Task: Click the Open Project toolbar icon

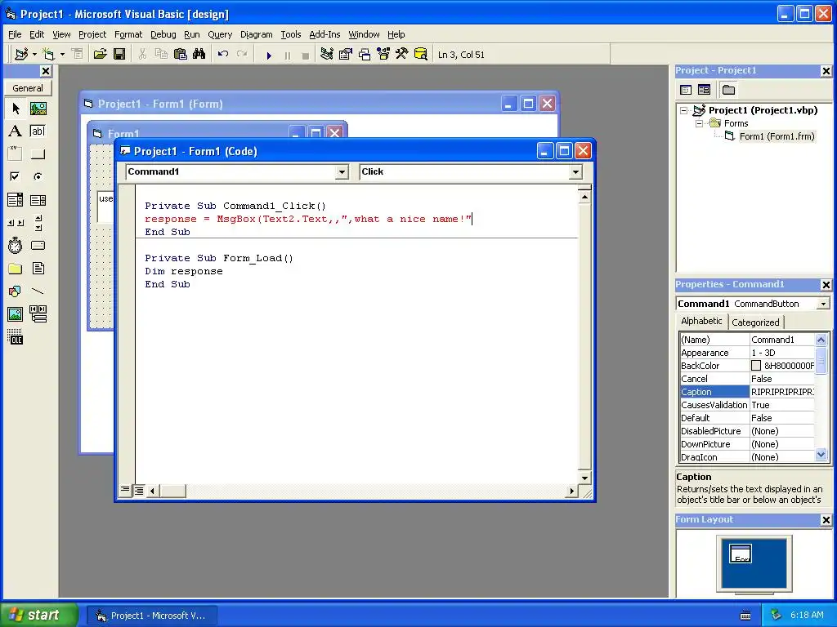Action: click(x=100, y=55)
